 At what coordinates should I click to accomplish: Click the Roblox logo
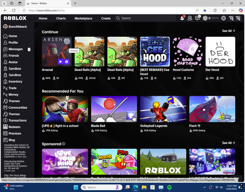[x=15, y=18]
